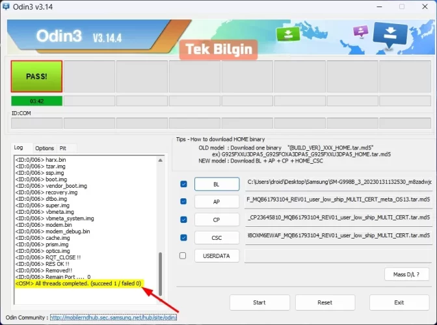Click the Reset button
The height and width of the screenshot is (325, 437).
pyautogui.click(x=324, y=302)
